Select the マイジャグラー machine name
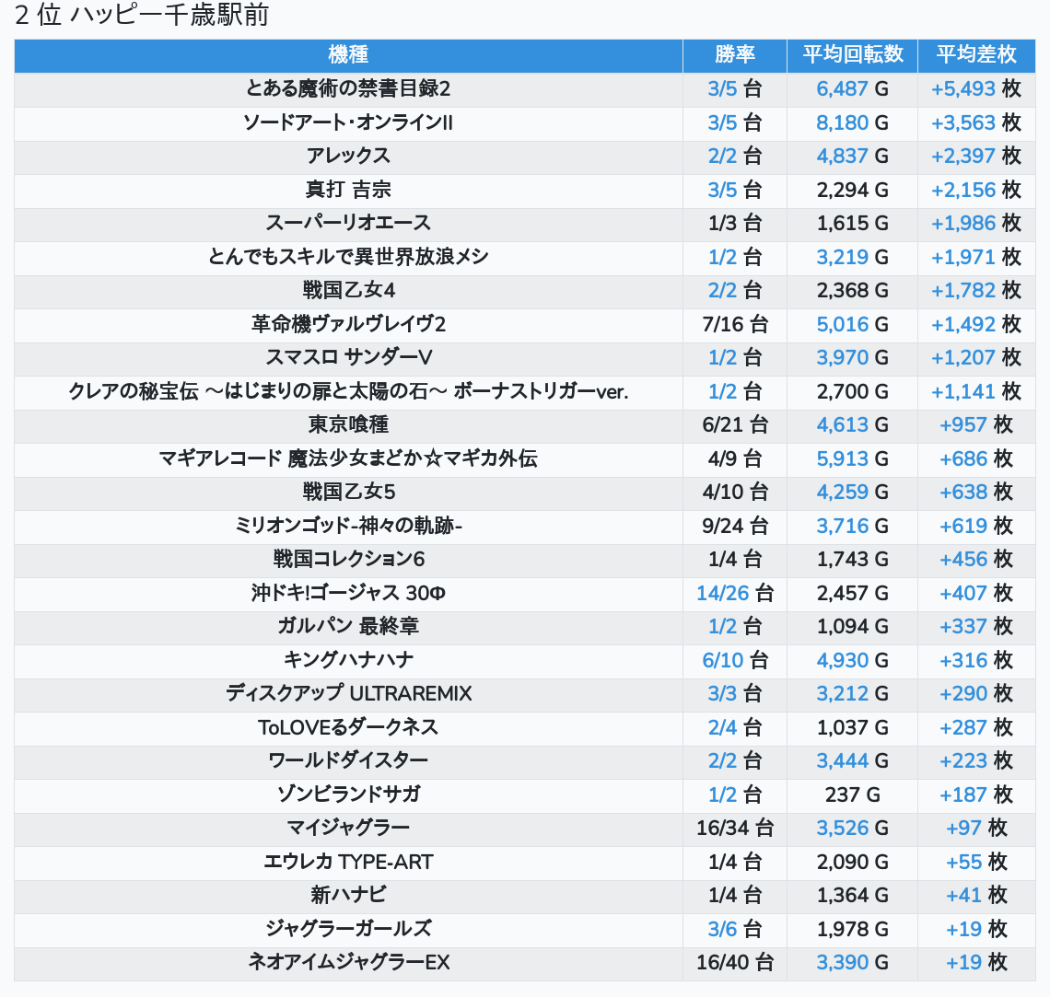This screenshot has height=997, width=1050. 348,829
